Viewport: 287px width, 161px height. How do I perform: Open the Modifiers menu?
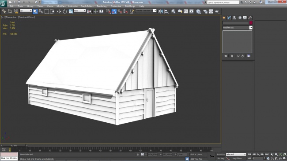pos(61,6)
